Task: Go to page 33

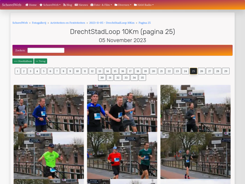Action: [x=126, y=78]
